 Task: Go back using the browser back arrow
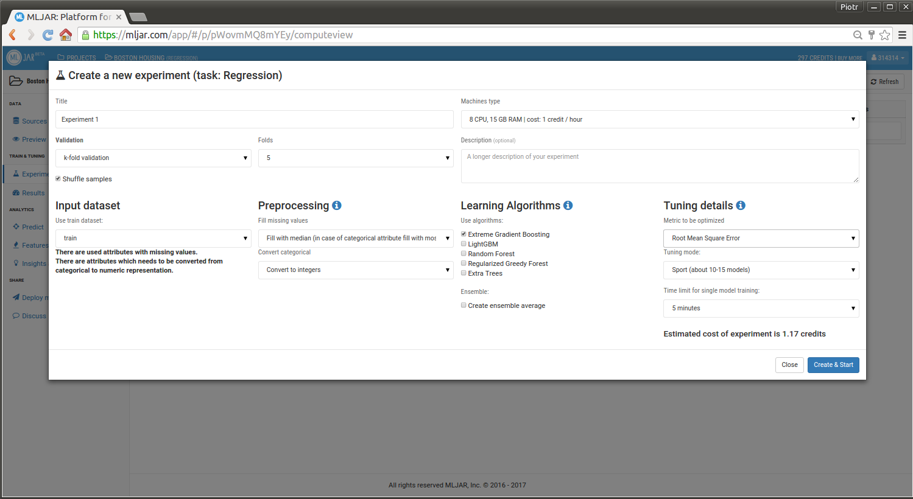click(x=12, y=35)
